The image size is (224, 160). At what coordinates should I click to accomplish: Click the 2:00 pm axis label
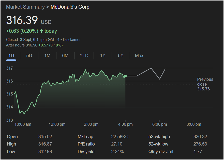tap(91, 124)
